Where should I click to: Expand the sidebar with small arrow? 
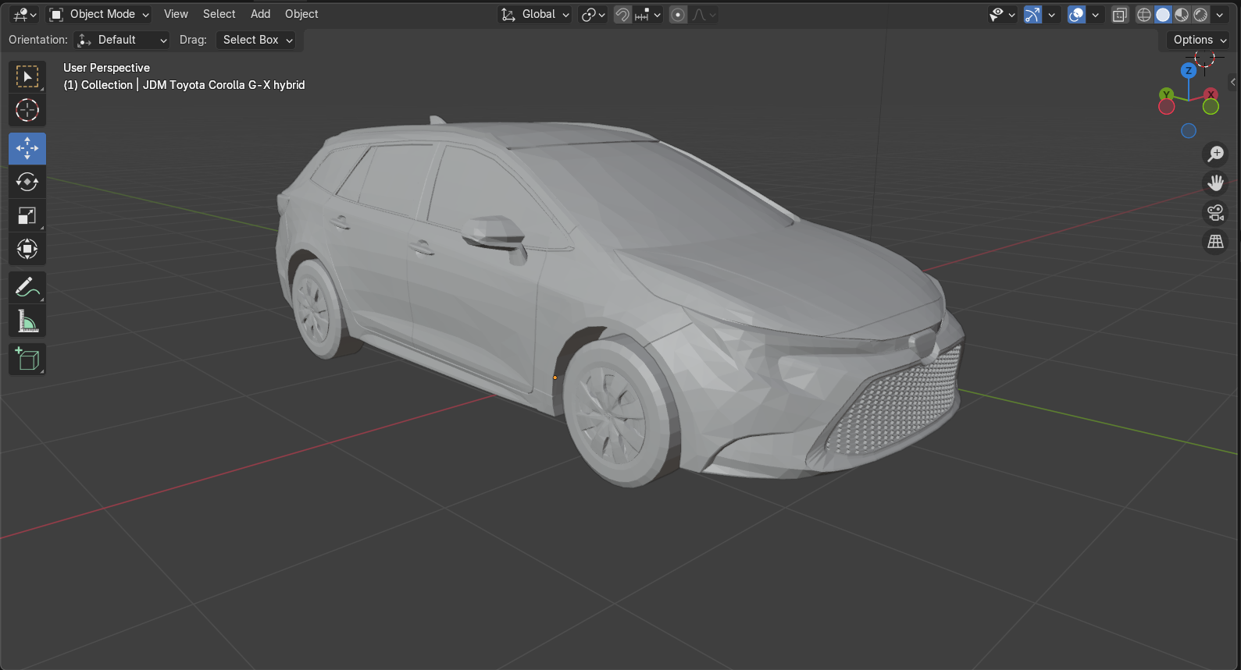coord(1233,81)
